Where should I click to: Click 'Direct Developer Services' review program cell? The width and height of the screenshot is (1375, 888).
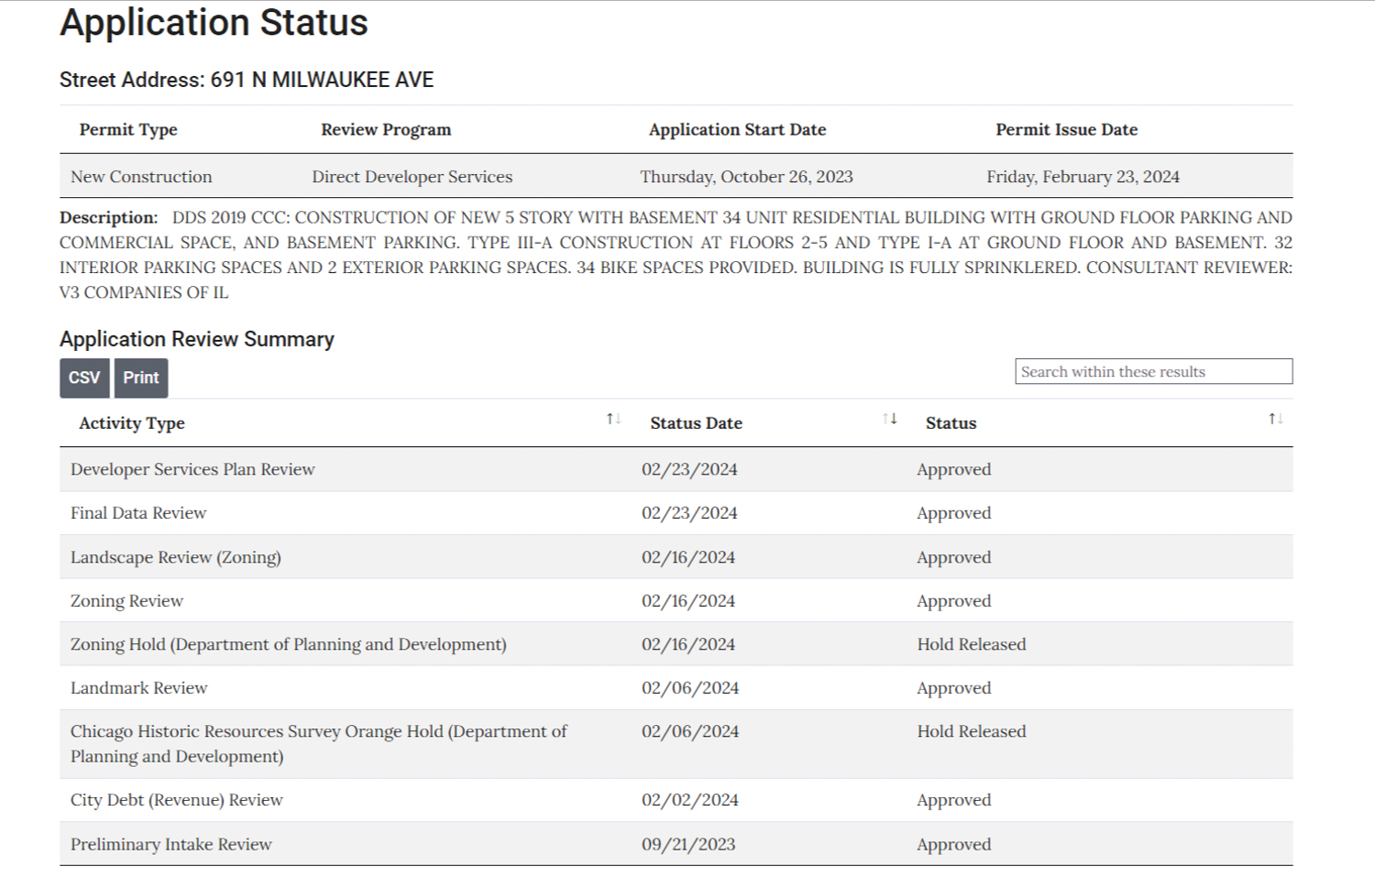[412, 177]
